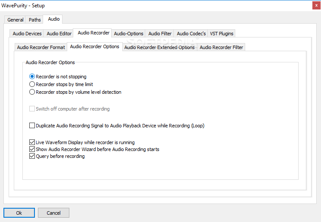The width and height of the screenshot is (321, 222).
Task: Show the VST Plugins tab
Action: pyautogui.click(x=221, y=34)
